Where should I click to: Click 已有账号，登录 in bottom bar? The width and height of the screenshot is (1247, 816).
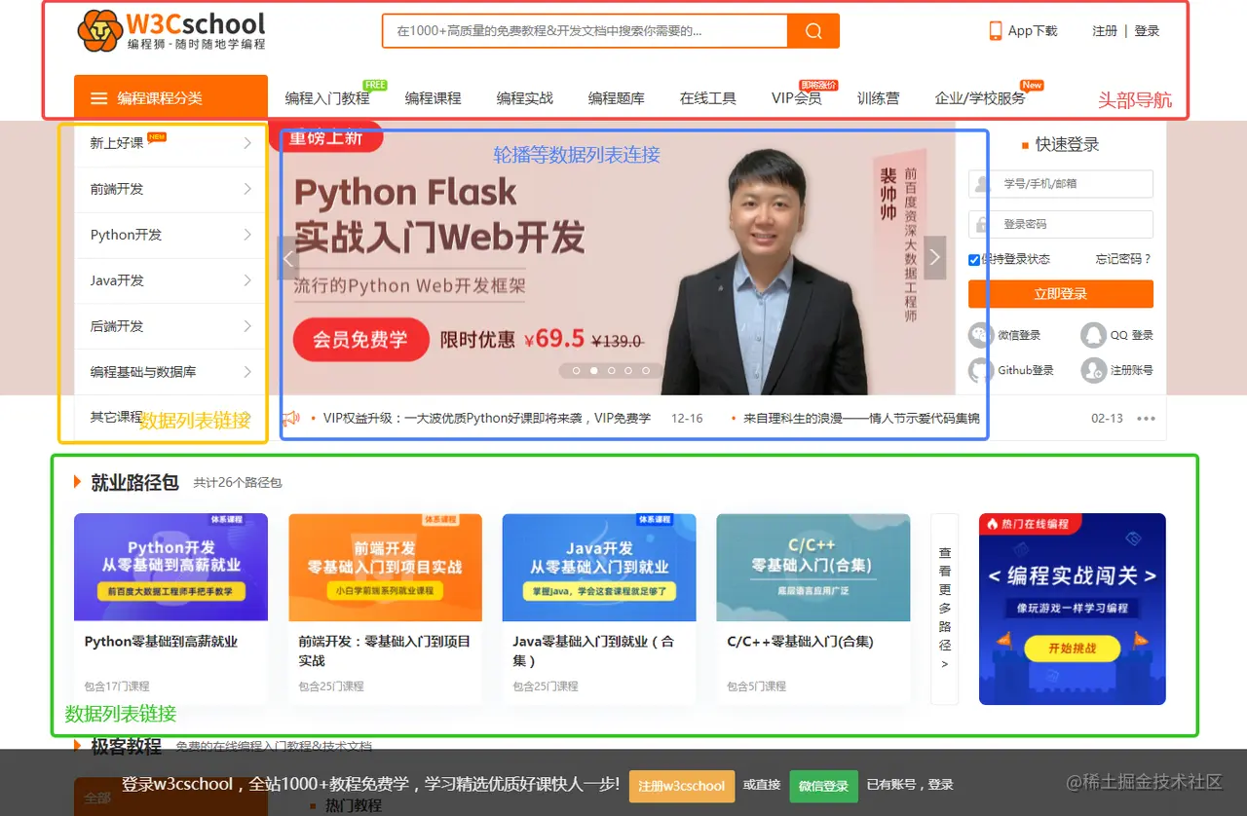(x=910, y=785)
